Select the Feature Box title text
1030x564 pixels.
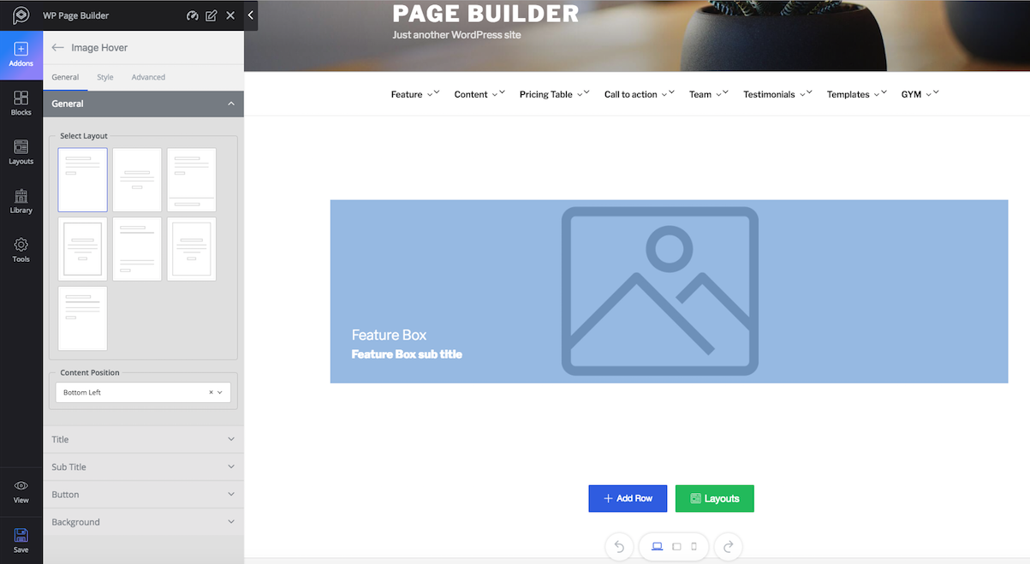coord(389,335)
